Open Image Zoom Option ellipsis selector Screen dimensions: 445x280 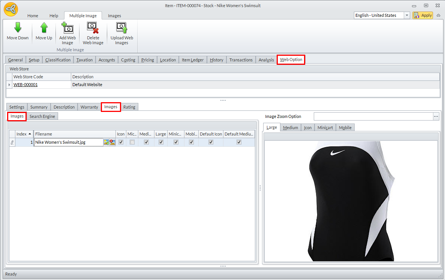[436, 116]
